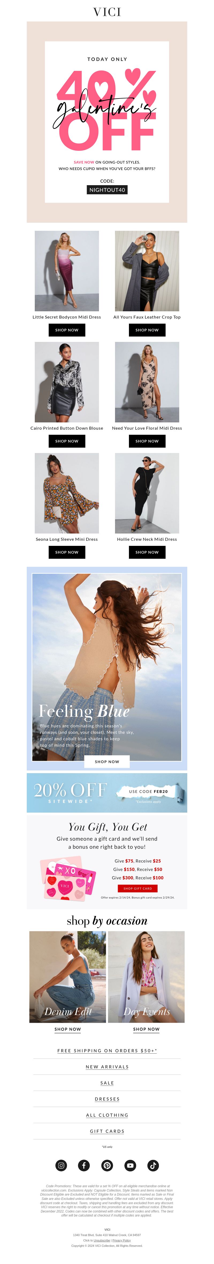214x1264 pixels.
Task: Click Shop Now on Feeling Blue banner
Action: point(107,762)
